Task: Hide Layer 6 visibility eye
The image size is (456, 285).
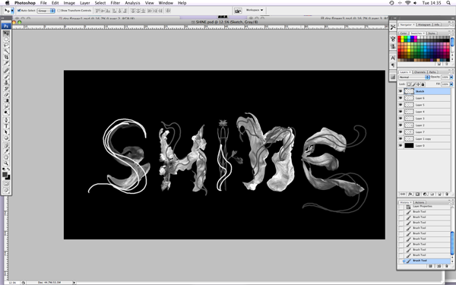Action: [x=401, y=98]
